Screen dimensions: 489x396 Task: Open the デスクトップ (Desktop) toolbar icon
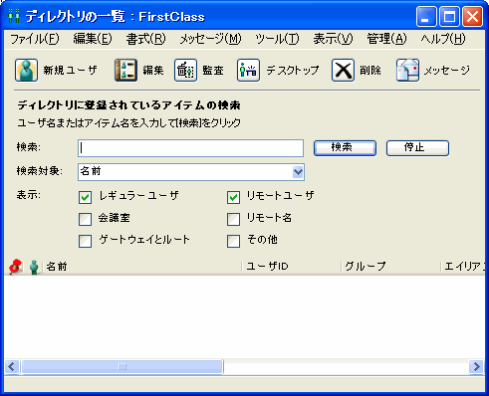(248, 70)
